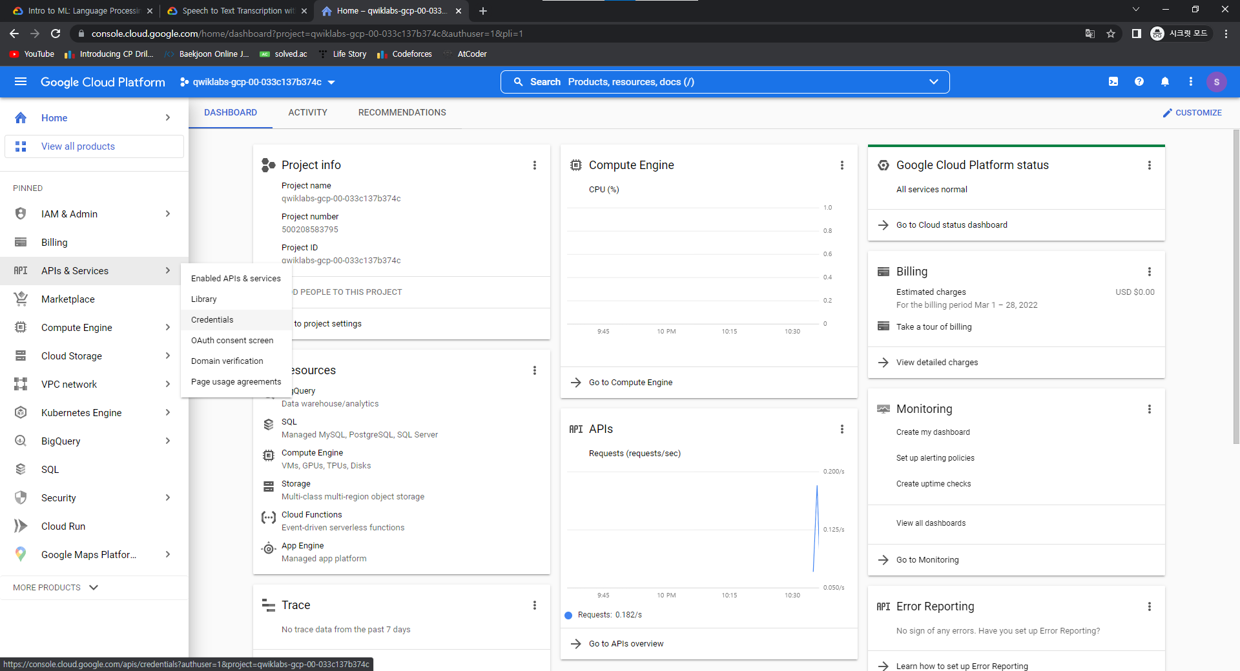The width and height of the screenshot is (1240, 671).
Task: Go to Monitoring link
Action: [x=927, y=560]
